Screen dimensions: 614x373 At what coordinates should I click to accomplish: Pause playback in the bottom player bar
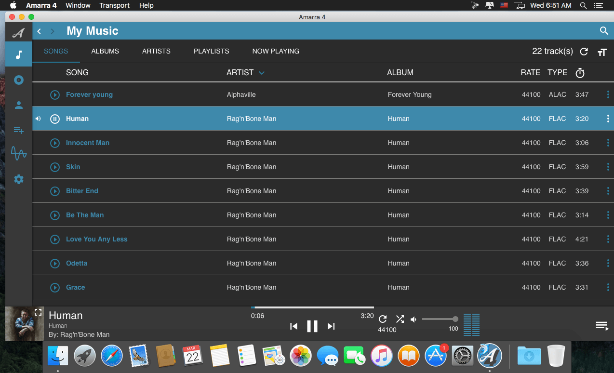coord(312,326)
